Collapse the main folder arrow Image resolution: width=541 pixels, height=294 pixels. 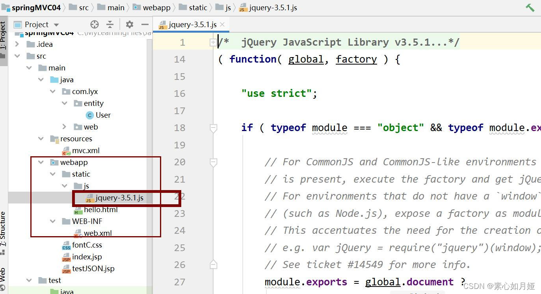[29, 68]
